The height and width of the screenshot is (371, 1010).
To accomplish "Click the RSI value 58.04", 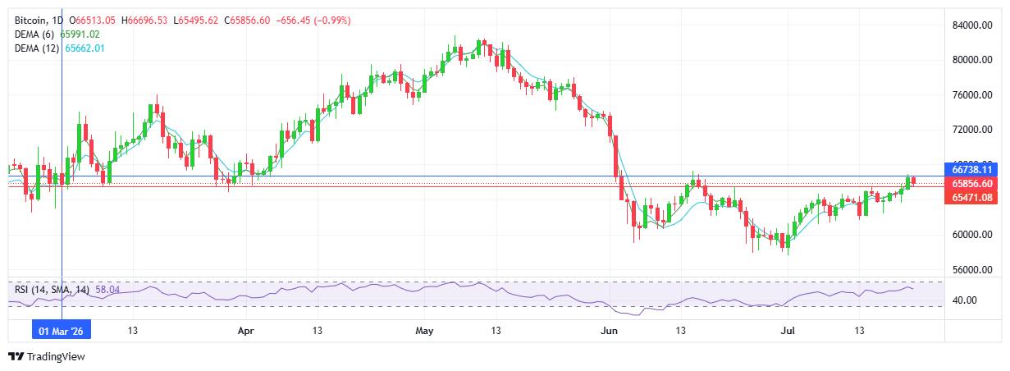I will pos(107,290).
